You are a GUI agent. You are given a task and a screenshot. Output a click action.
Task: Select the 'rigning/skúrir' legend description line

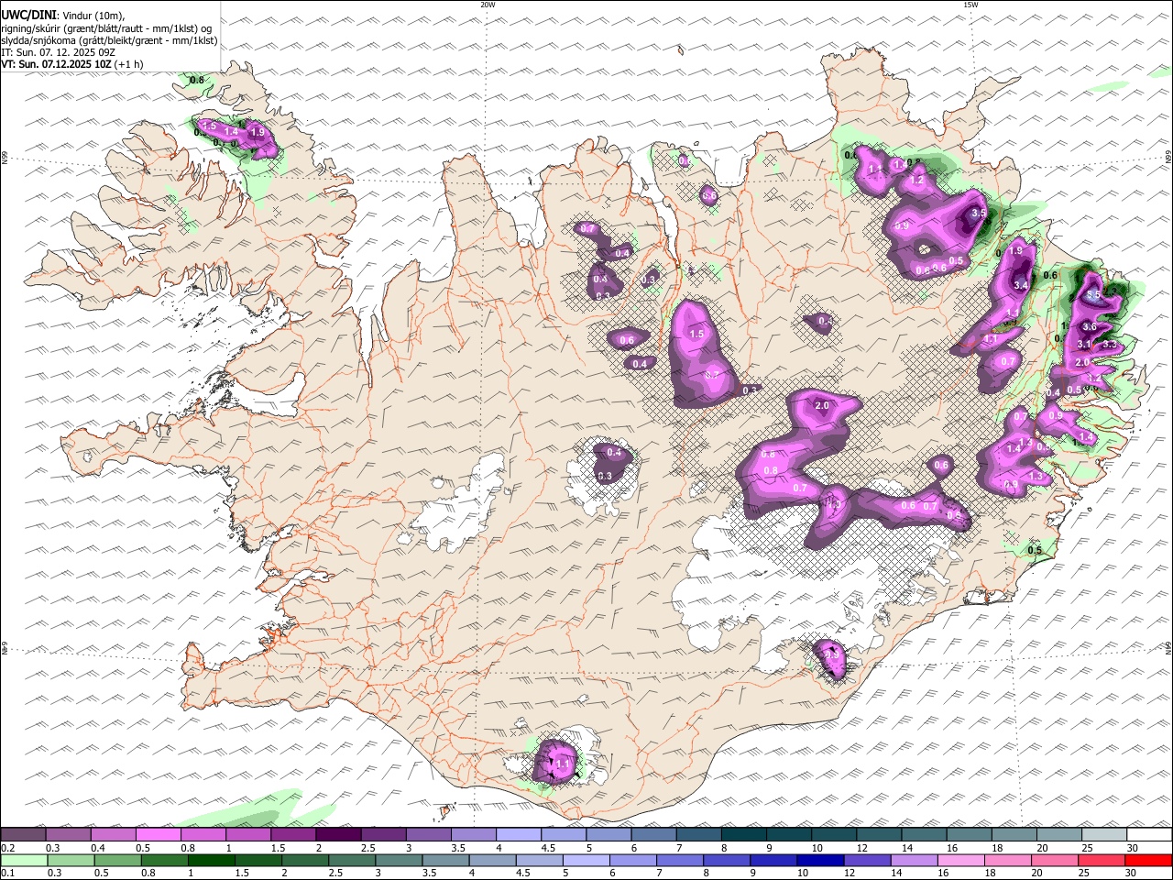pos(107,28)
